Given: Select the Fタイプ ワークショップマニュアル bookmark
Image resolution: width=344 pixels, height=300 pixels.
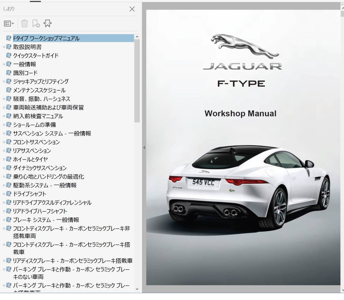Looking at the screenshot, I should tap(46, 38).
